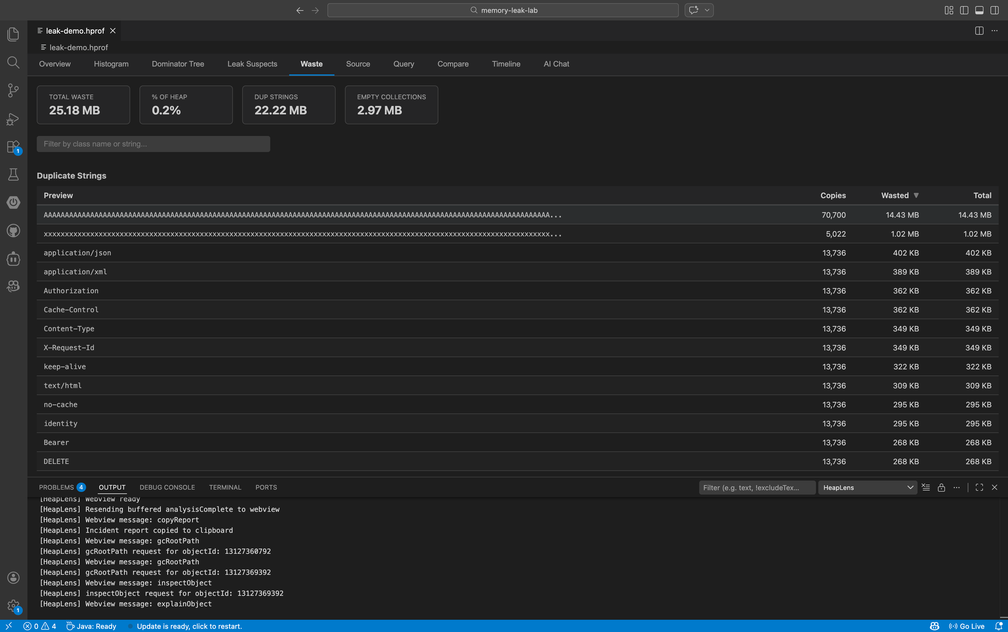
Task: Click Go Live in the status bar
Action: click(967, 626)
